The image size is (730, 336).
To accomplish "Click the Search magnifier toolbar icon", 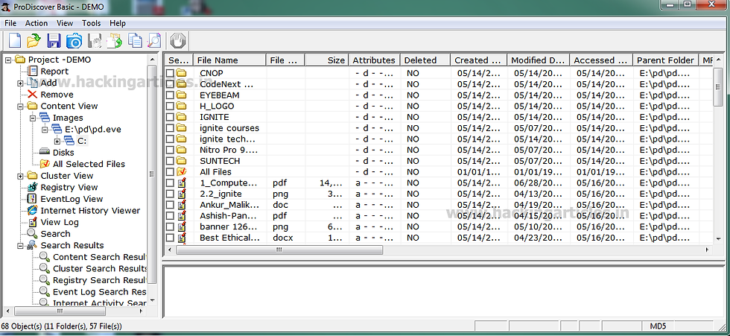I will pos(153,41).
